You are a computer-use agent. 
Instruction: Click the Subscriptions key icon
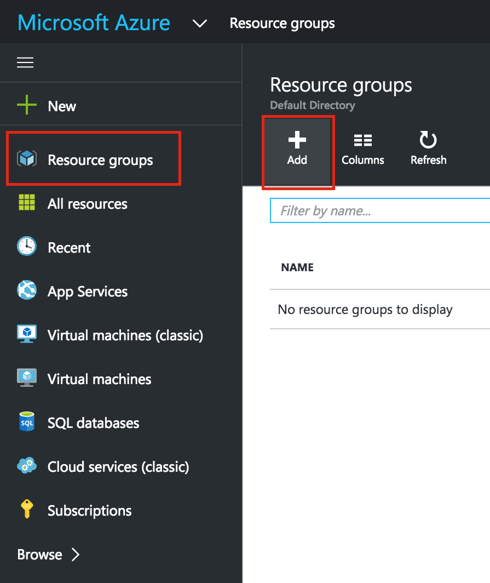tap(27, 509)
